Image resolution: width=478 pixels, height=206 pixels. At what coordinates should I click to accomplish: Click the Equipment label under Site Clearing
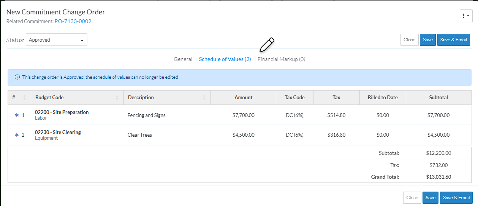point(46,138)
